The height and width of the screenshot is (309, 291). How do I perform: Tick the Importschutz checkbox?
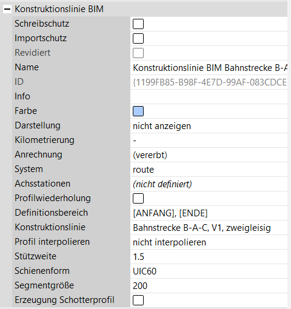coord(138,39)
